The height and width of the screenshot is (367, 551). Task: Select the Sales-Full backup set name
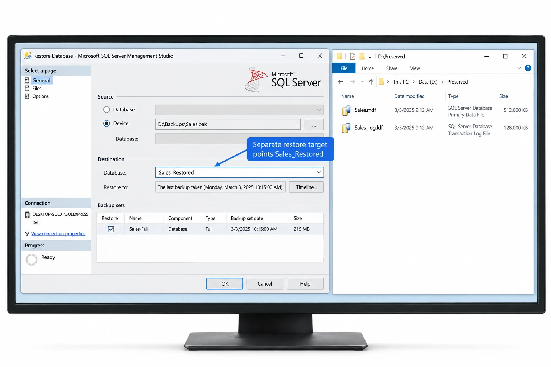pyautogui.click(x=139, y=229)
